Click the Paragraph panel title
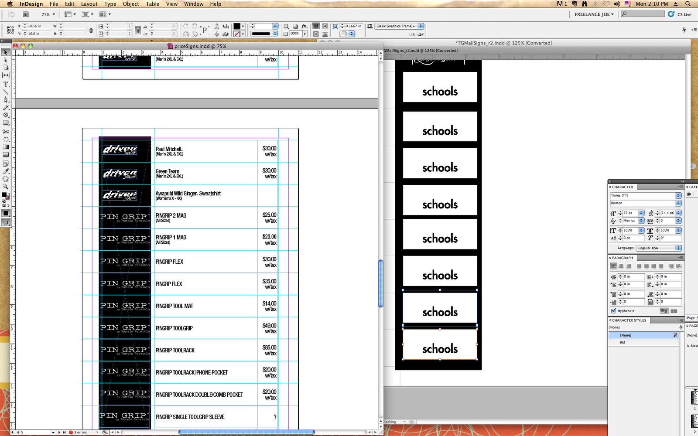Viewport: 698px width, 436px height. coord(623,258)
